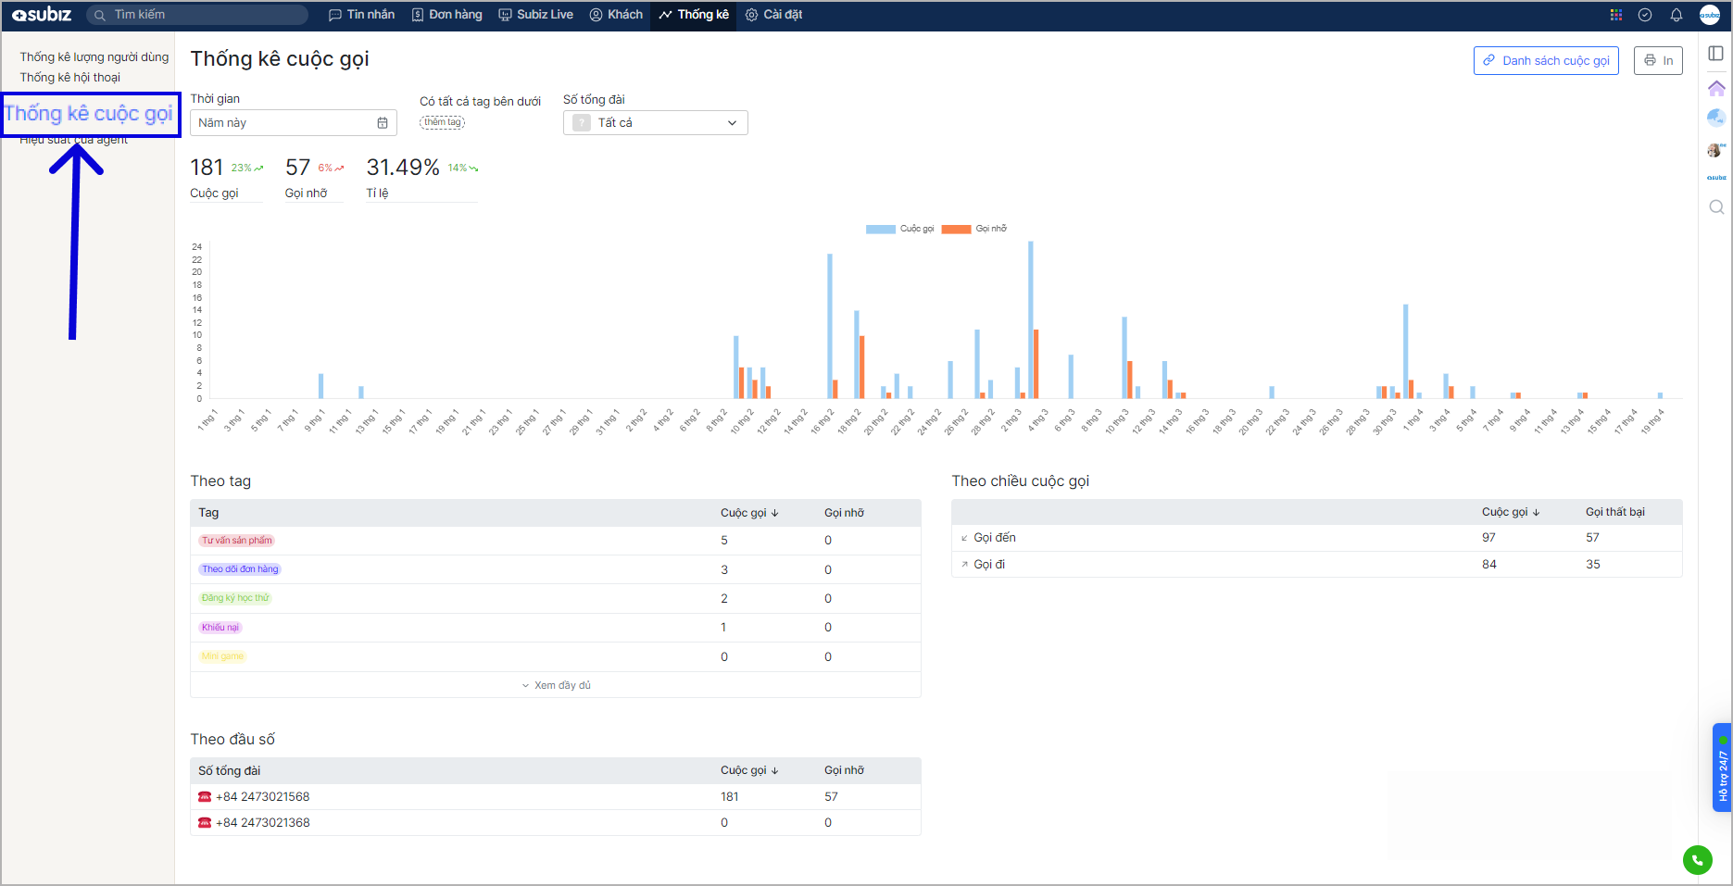The width and height of the screenshot is (1733, 886).
Task: Click the purple home icon in sidebar
Action: pyautogui.click(x=1715, y=89)
